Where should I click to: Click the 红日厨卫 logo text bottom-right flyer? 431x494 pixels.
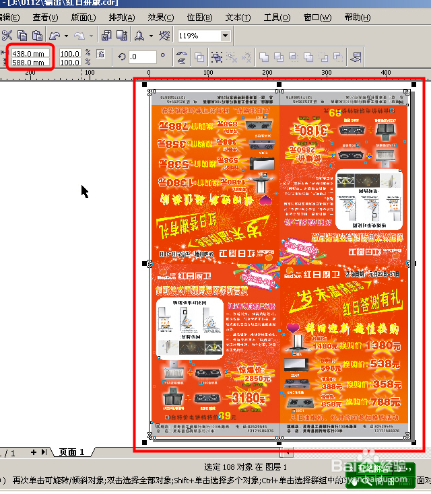(322, 275)
